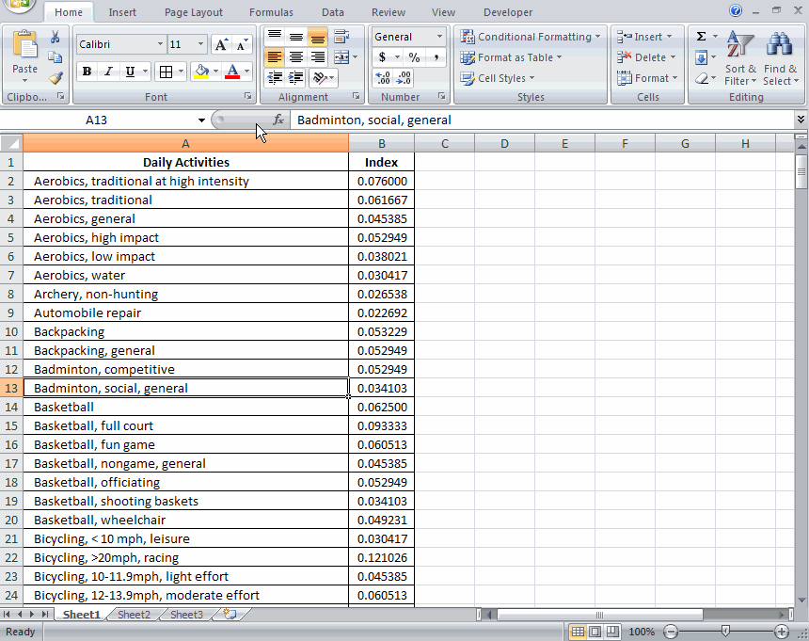This screenshot has width=809, height=641.
Task: Toggle Wrap Text on
Action: click(x=341, y=36)
